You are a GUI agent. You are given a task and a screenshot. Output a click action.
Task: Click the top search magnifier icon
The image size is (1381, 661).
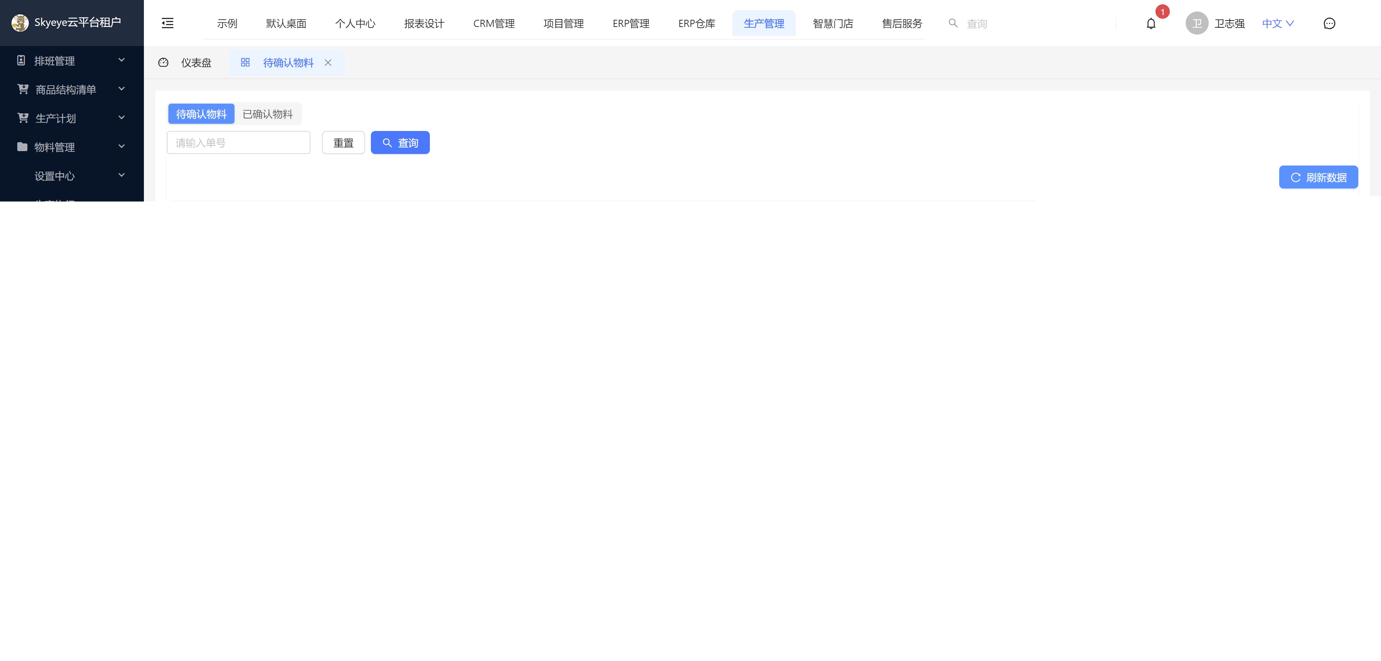click(x=953, y=23)
